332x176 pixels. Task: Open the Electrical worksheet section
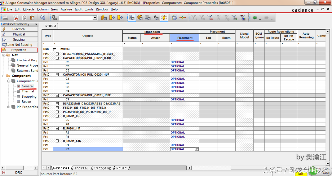point(19,29)
